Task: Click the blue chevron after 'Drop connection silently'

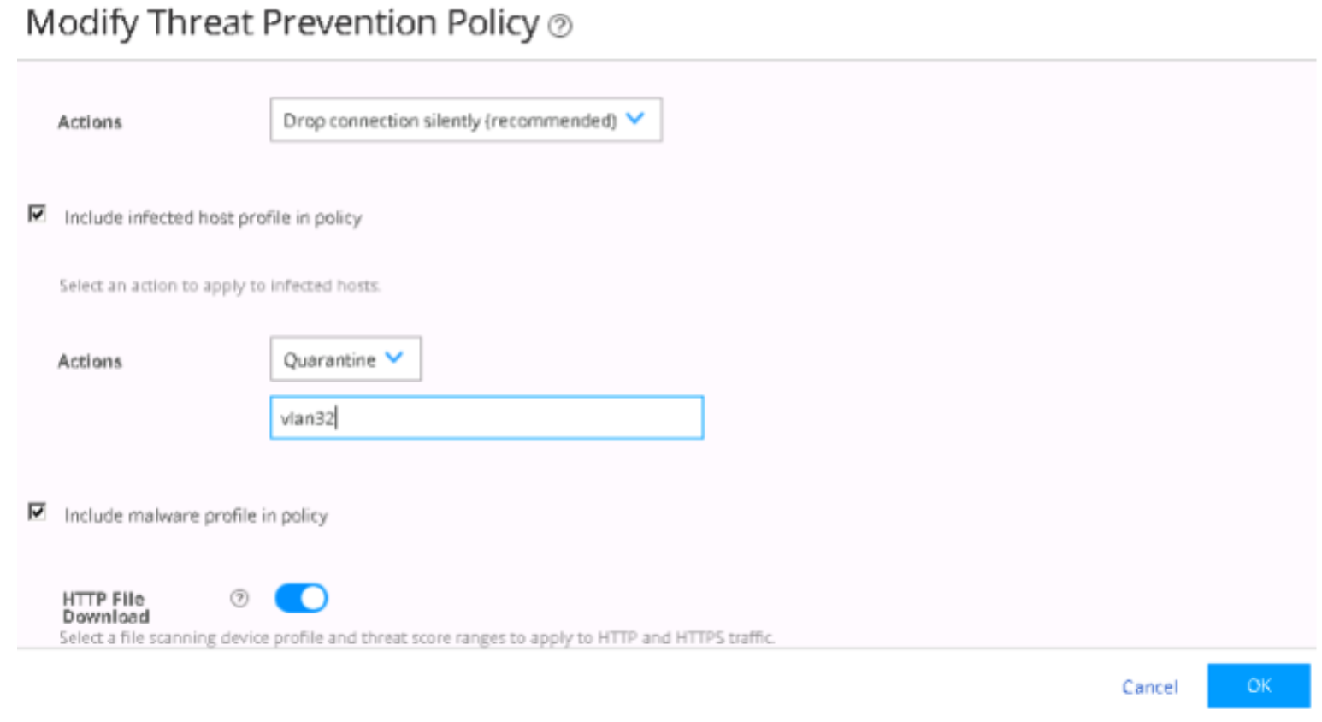Action: click(634, 119)
